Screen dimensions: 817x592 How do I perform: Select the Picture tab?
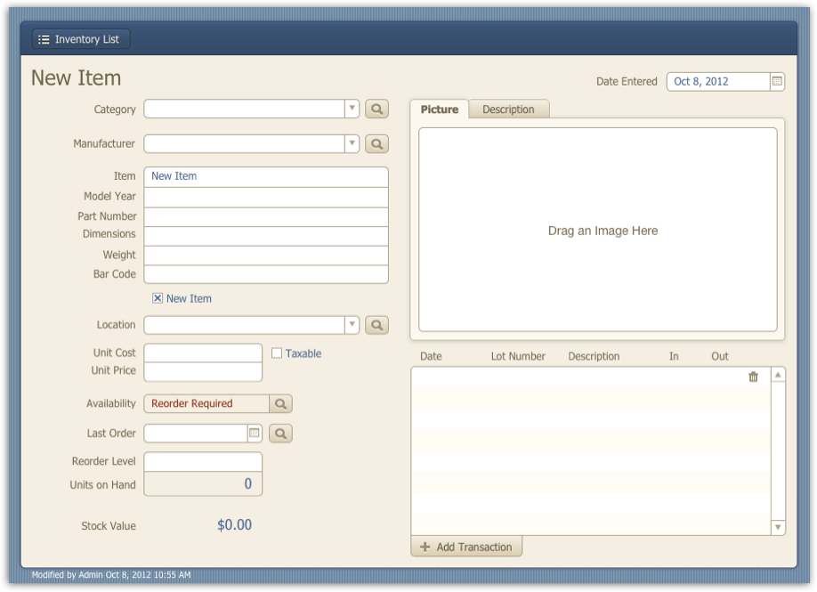440,109
